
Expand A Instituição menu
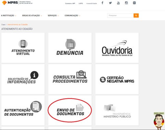click(9, 15)
